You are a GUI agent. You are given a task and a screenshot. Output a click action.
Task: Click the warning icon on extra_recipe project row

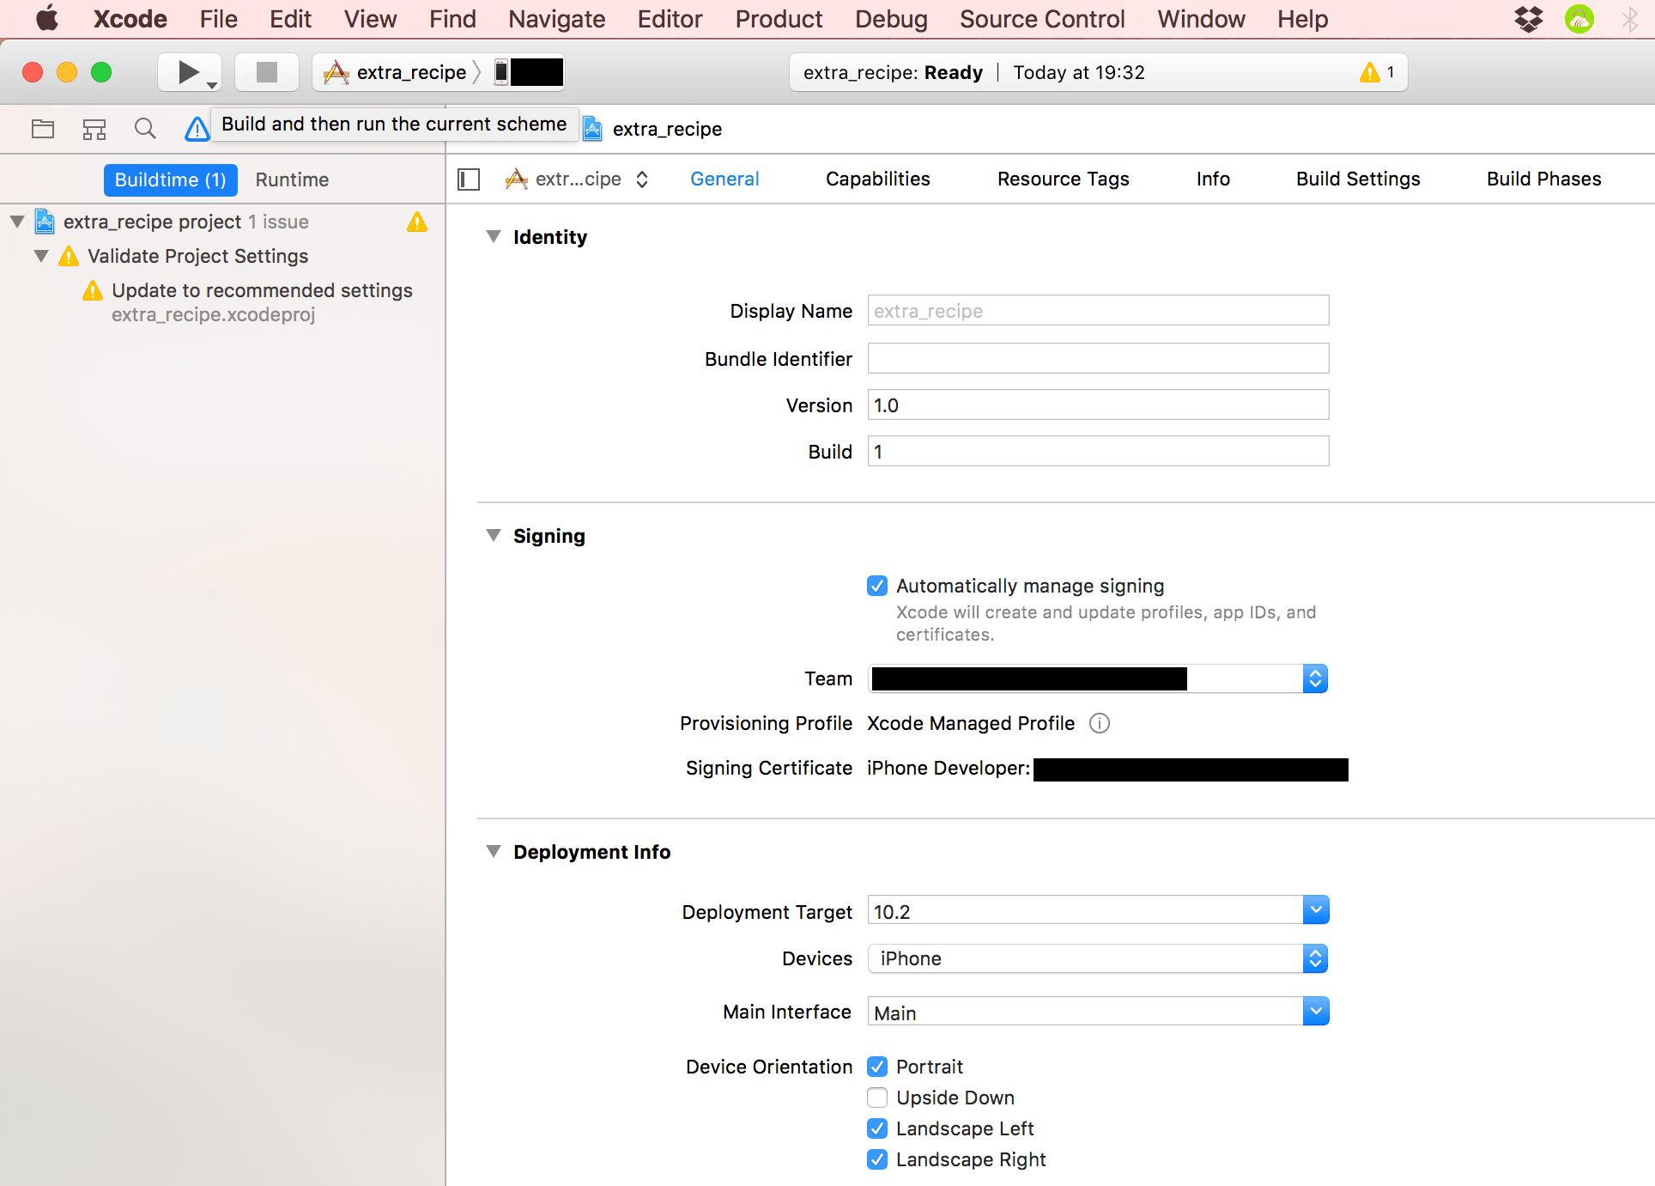417,222
